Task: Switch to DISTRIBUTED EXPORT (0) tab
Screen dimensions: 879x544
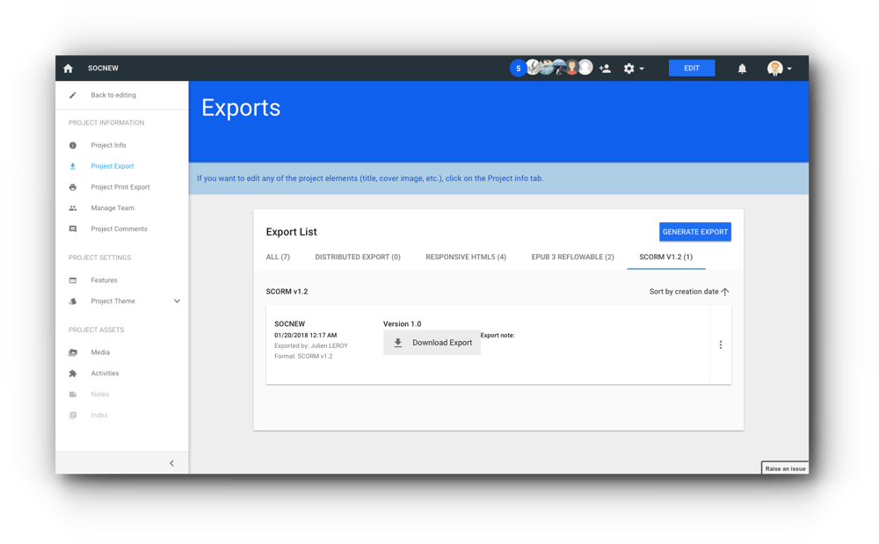Action: point(358,257)
